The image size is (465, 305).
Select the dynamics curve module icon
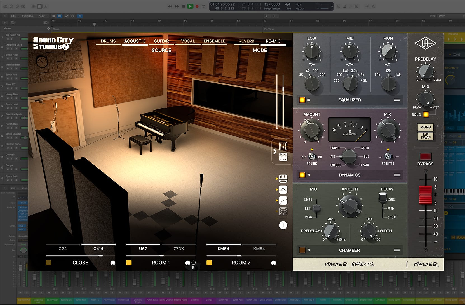(283, 200)
